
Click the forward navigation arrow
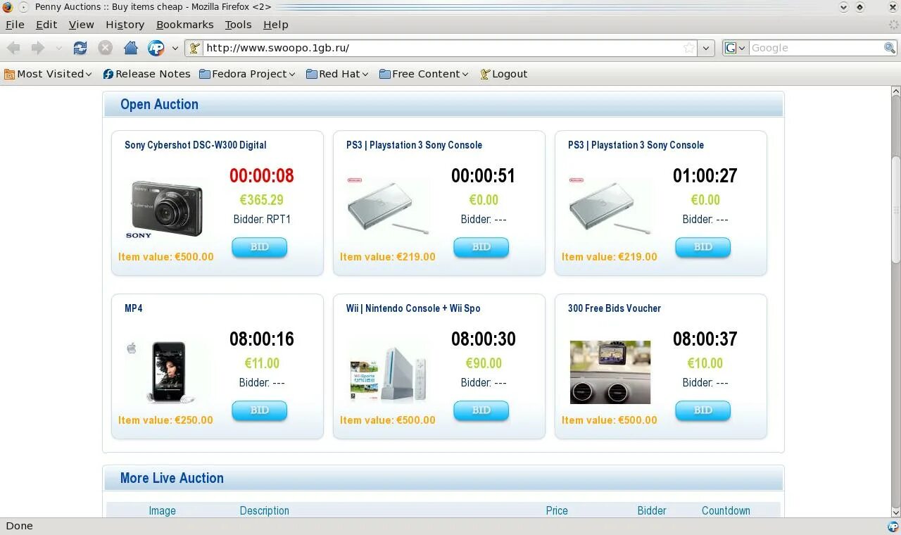pos(37,48)
